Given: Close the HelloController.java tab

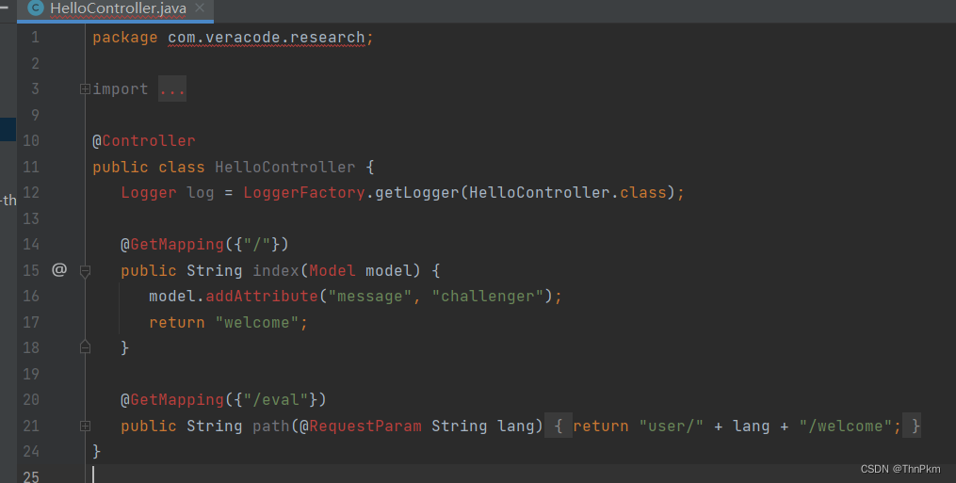Looking at the screenshot, I should [200, 8].
